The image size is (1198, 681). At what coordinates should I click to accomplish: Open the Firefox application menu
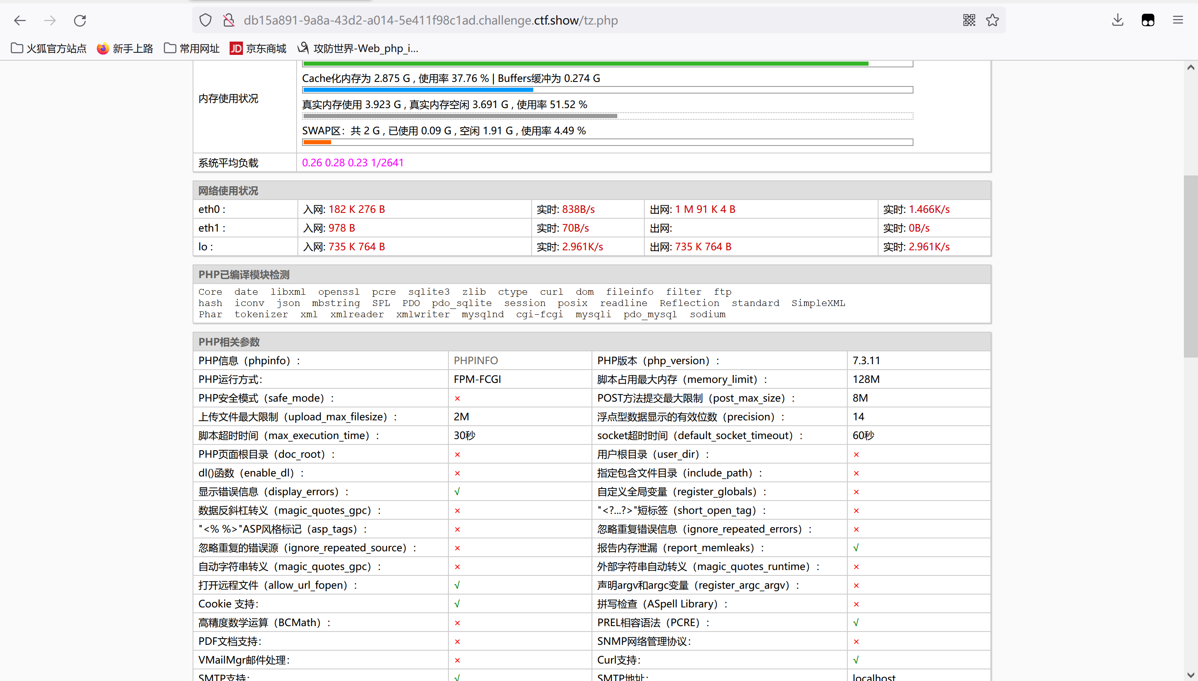coord(1178,20)
